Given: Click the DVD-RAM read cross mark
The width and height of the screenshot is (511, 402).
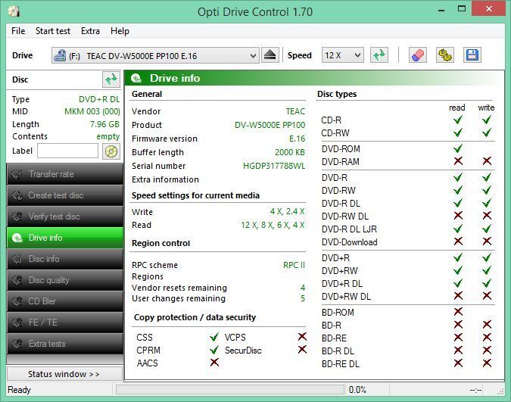Looking at the screenshot, I should pos(458,160).
